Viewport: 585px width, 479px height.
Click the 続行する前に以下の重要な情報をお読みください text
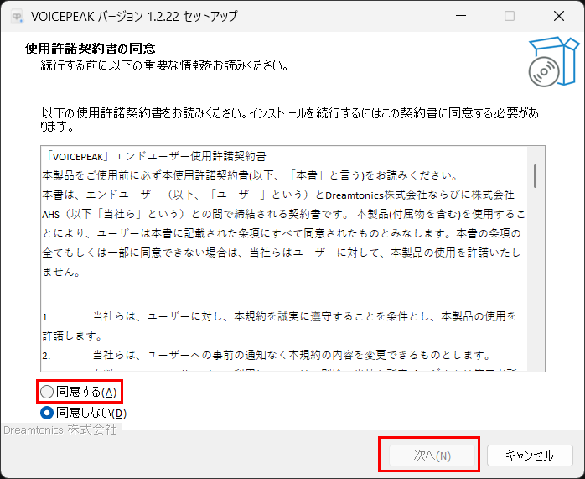pos(165,65)
